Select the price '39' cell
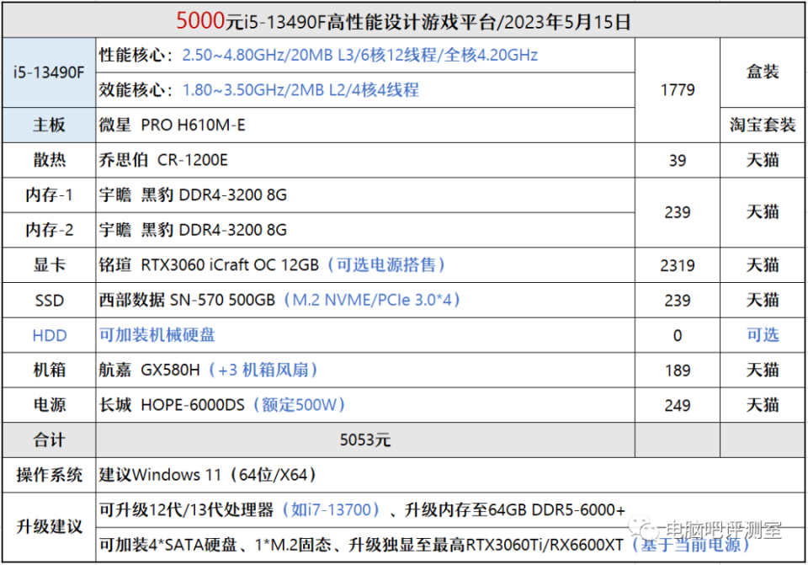808x565 pixels. coord(677,160)
